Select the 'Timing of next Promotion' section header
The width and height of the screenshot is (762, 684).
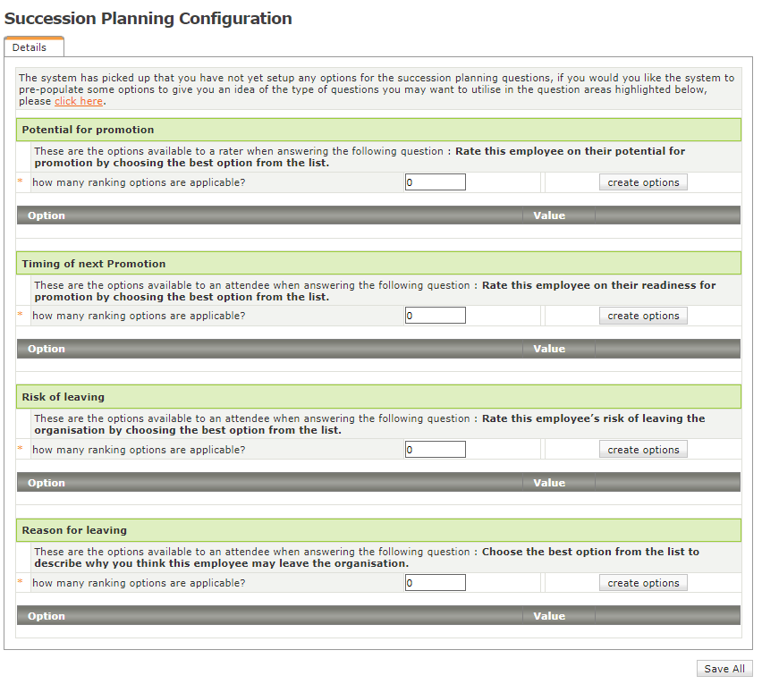93,264
